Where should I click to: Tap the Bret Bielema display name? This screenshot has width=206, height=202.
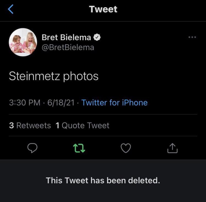pos(66,37)
